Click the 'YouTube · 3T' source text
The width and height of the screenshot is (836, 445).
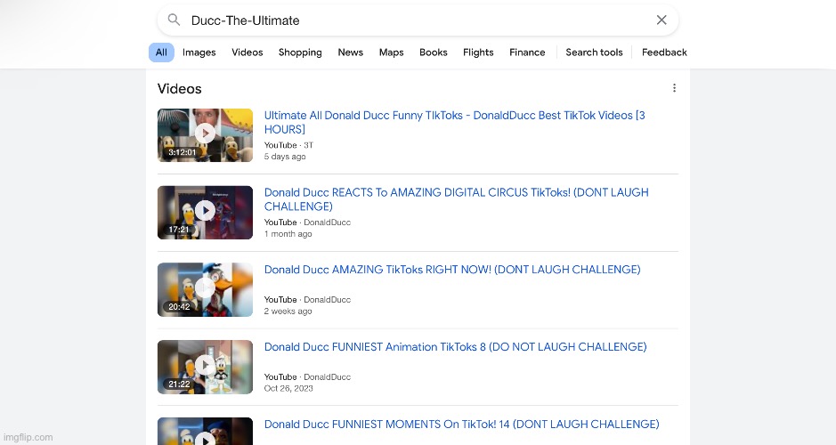[x=288, y=145]
